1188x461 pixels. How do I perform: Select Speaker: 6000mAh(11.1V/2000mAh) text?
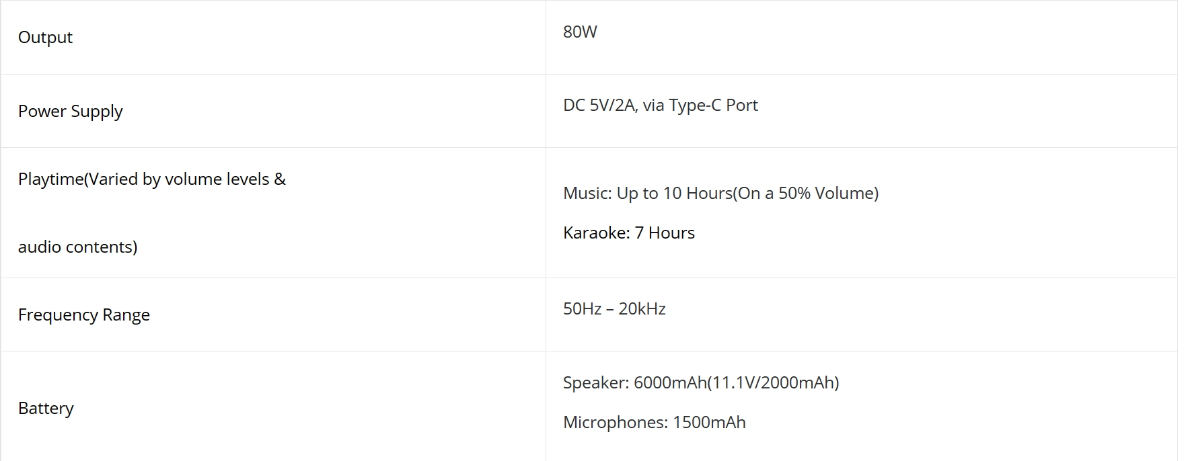coord(701,383)
